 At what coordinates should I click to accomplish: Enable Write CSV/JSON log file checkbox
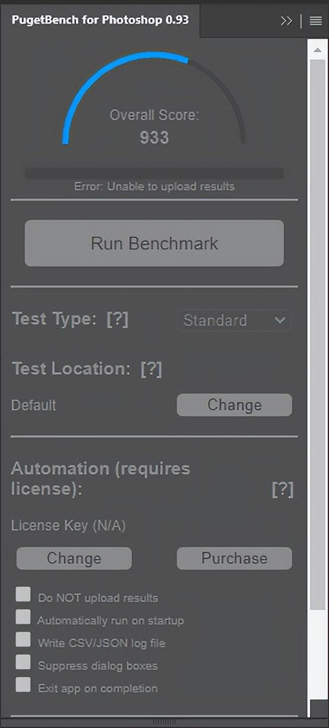[23, 639]
